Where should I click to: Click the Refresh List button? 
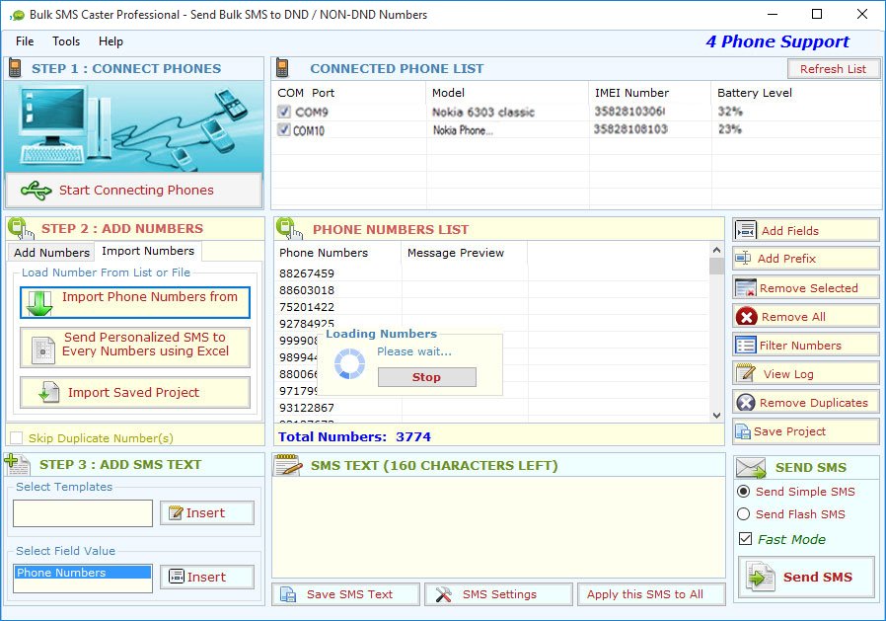coord(833,69)
